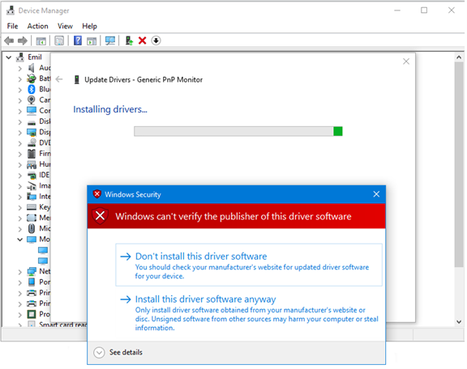Click Scan for hardware changes monitor icon
The image size is (467, 369).
tap(110, 40)
